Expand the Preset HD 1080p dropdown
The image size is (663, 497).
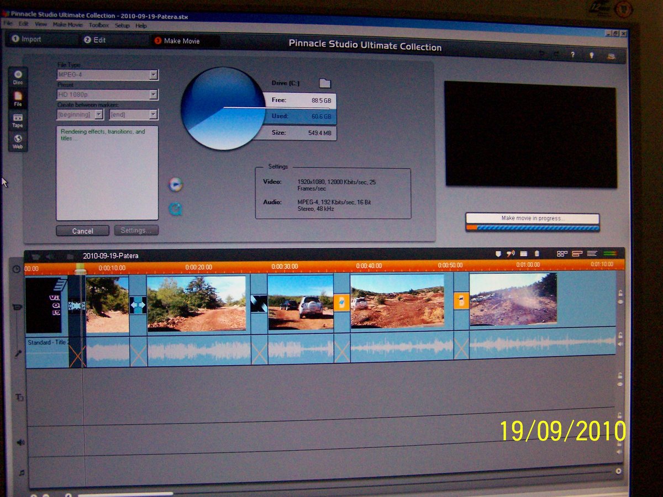(x=108, y=95)
